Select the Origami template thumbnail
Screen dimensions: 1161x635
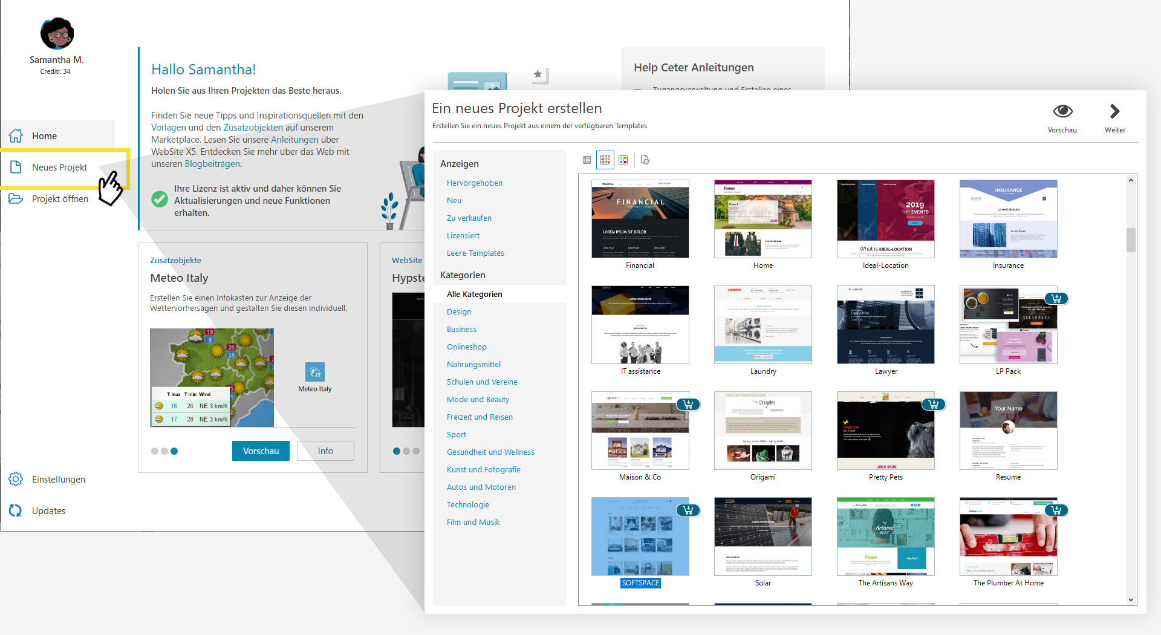pyautogui.click(x=763, y=431)
